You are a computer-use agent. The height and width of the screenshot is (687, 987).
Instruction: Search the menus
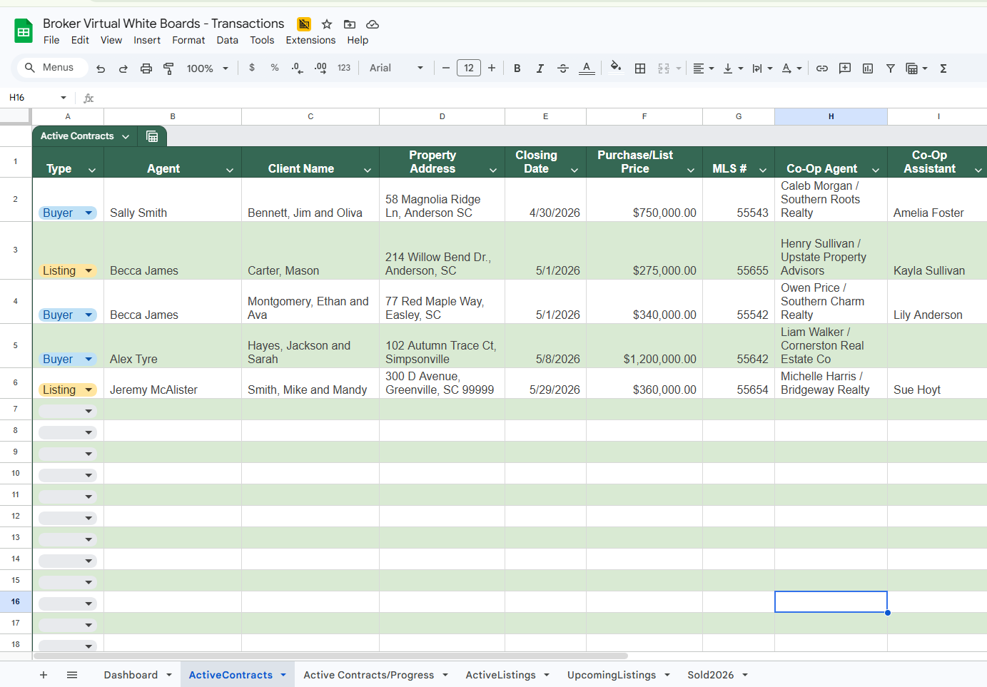click(x=52, y=68)
